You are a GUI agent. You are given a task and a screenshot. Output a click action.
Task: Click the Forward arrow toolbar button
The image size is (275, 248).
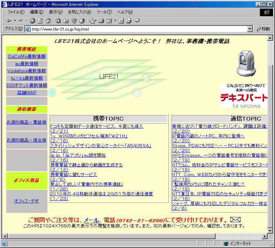pos(21,21)
